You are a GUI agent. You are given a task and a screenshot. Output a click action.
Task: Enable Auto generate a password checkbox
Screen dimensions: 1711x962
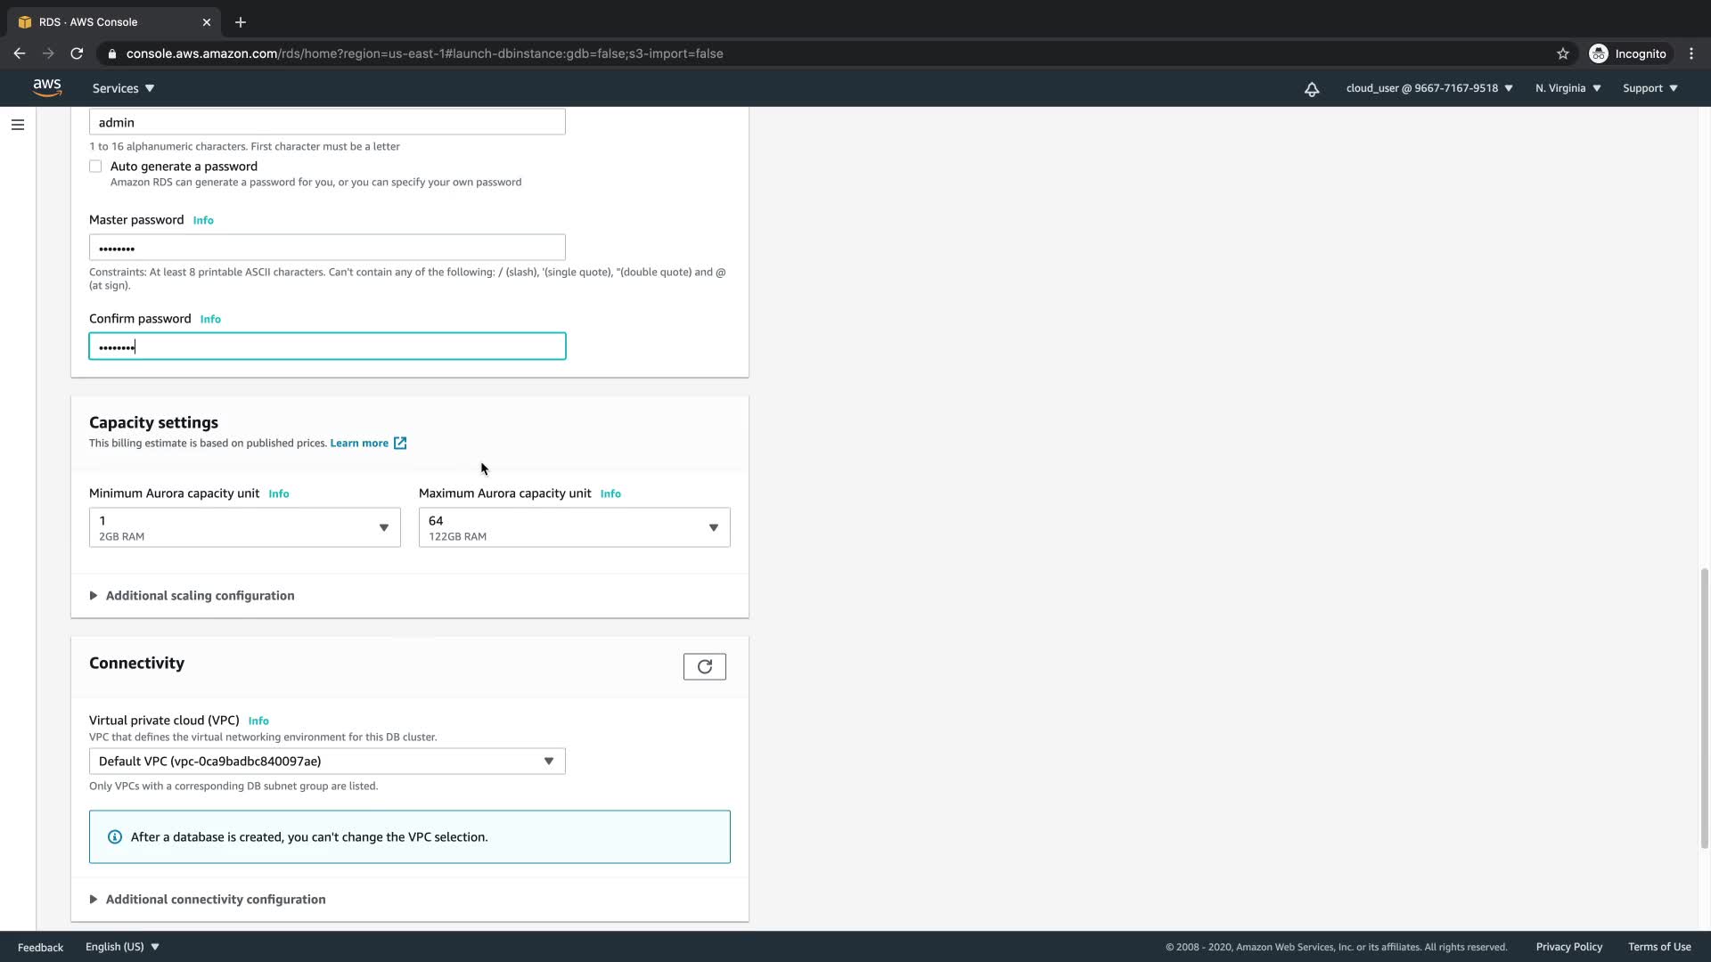tap(95, 167)
